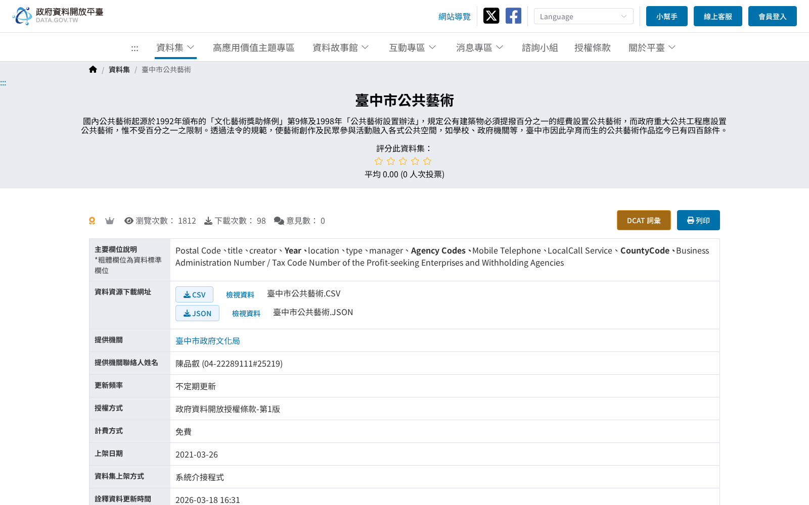The height and width of the screenshot is (505, 809).
Task: Expand the 資料集 menu
Action: [x=175, y=47]
